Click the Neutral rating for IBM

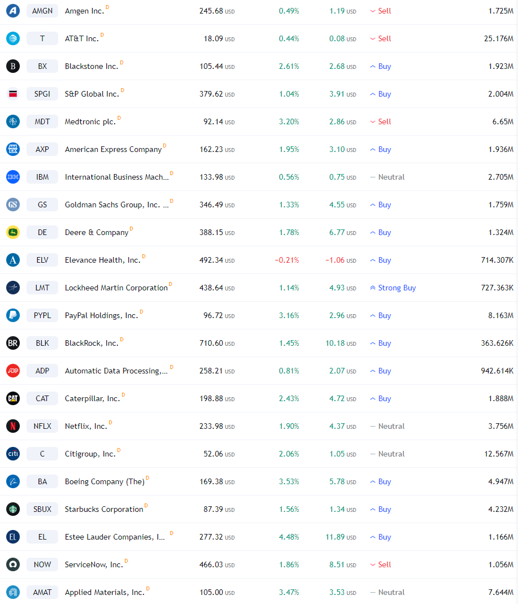pyautogui.click(x=388, y=177)
